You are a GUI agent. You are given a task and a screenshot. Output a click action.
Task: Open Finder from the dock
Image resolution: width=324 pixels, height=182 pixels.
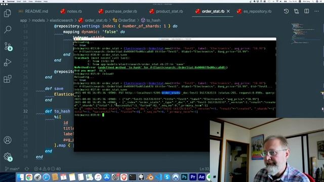20,177
